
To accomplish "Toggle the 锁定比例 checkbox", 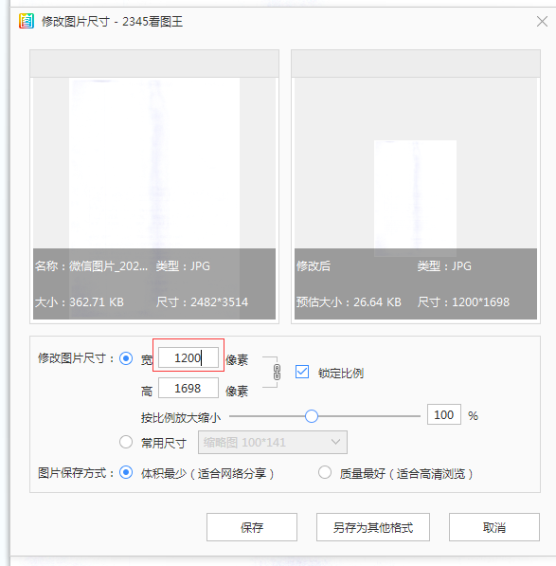I will click(302, 372).
